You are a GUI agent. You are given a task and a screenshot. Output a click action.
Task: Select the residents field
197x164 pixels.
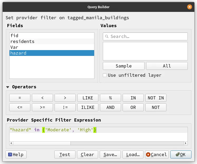point(52,41)
